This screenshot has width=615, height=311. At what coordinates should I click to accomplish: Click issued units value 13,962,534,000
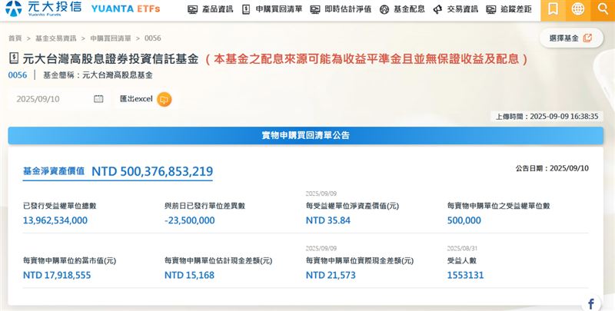(55, 220)
